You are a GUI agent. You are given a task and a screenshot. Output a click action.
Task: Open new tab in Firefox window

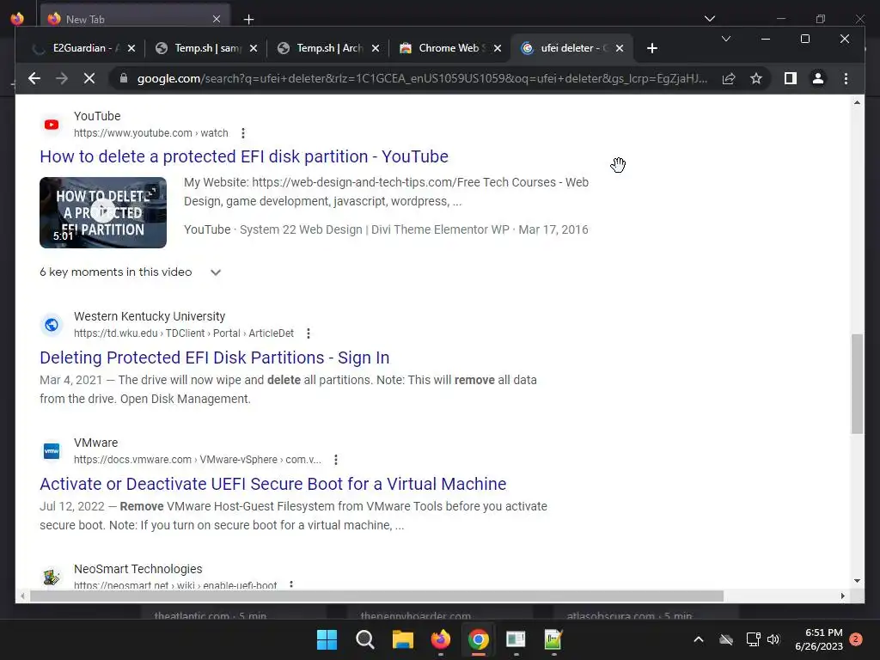click(x=248, y=20)
